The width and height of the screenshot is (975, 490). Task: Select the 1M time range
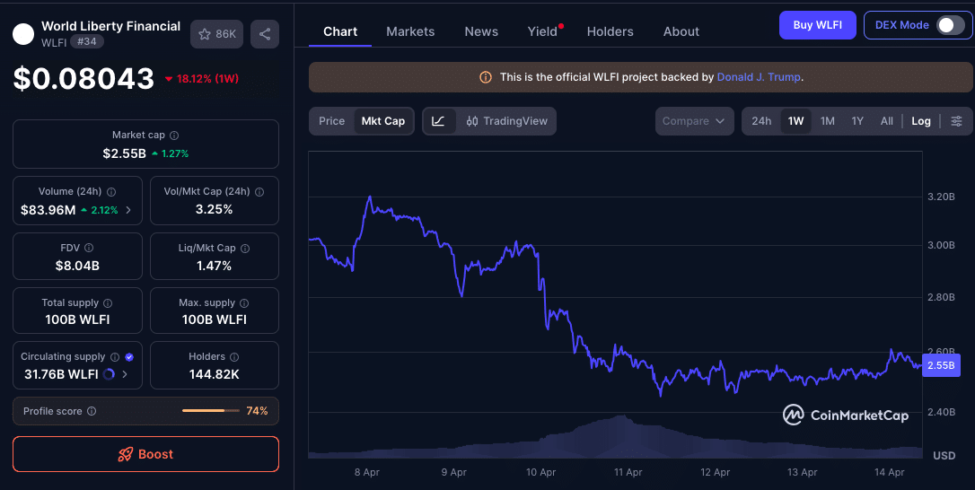[x=827, y=121]
